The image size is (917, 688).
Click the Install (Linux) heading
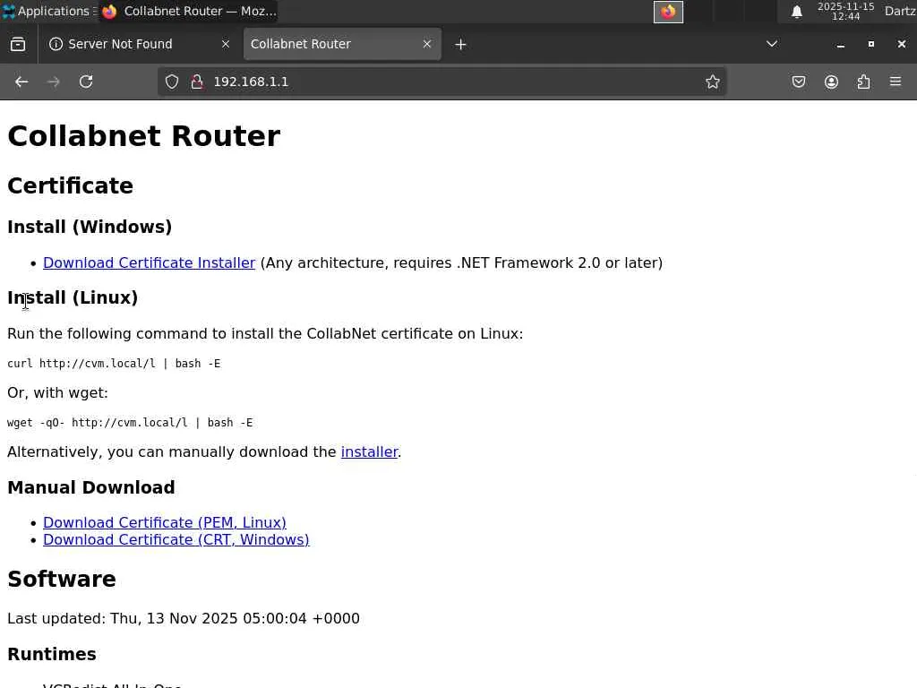point(73,297)
